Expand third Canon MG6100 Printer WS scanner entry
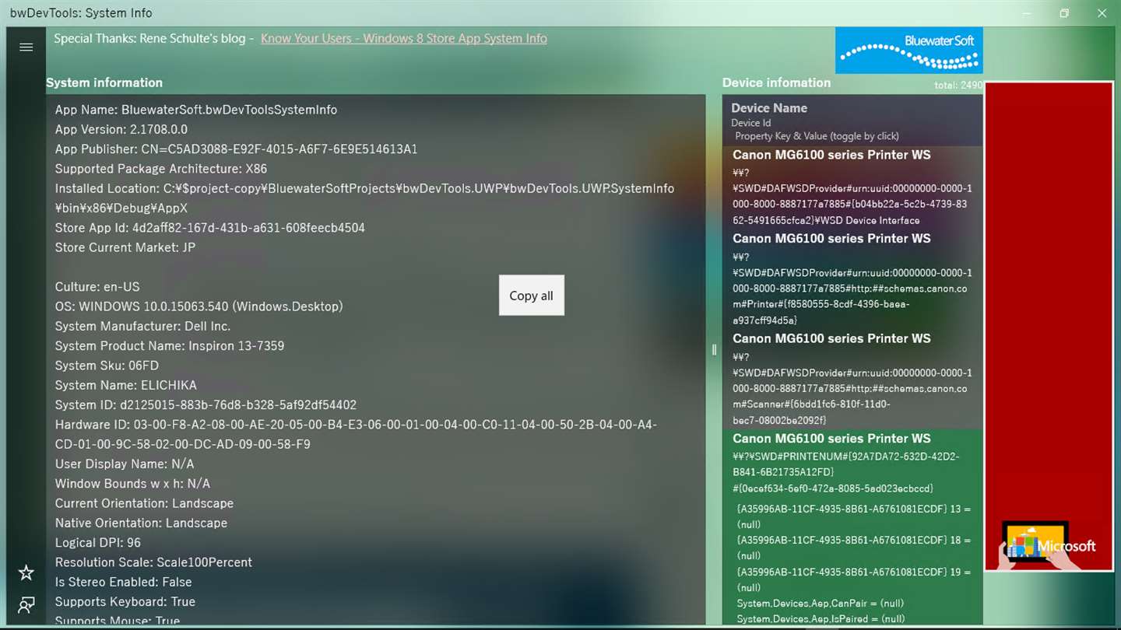The height and width of the screenshot is (630, 1121). (852, 380)
